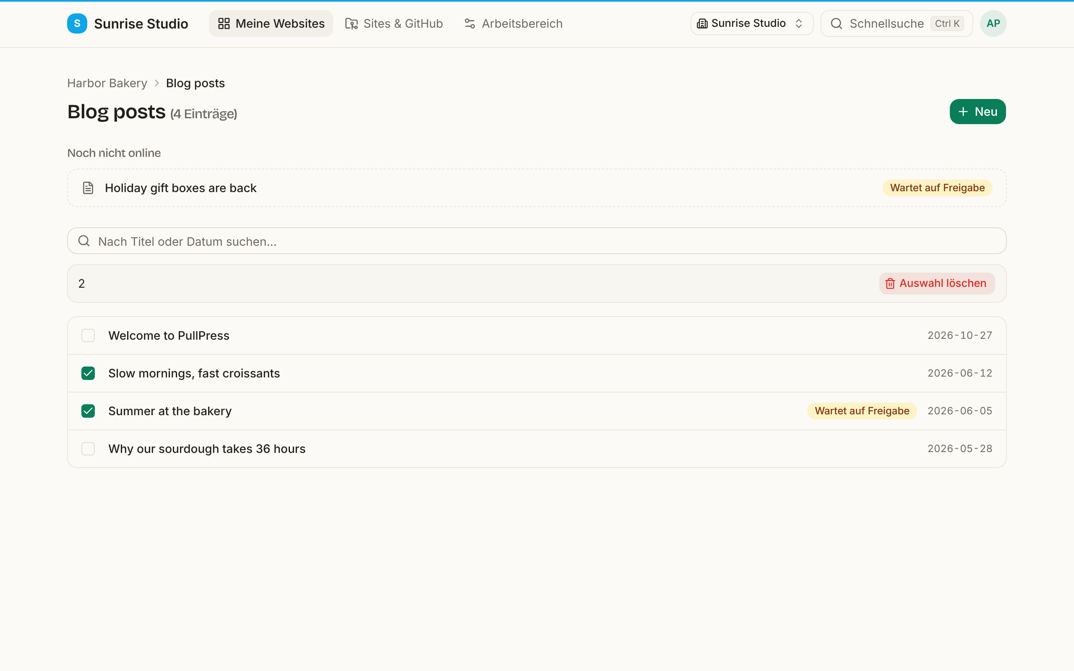Click the Wartet auf Freigabe badge on Summer at the bakery

862,411
